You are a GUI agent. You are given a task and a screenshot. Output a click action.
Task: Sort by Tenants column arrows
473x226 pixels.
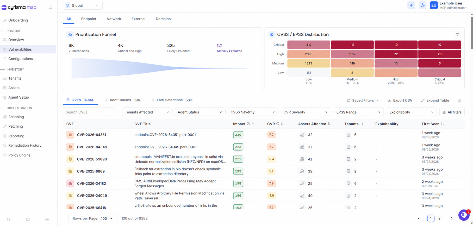(362, 124)
